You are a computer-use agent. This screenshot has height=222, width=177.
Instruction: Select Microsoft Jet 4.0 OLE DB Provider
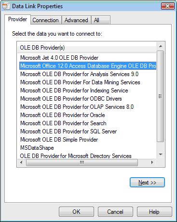[59, 58]
